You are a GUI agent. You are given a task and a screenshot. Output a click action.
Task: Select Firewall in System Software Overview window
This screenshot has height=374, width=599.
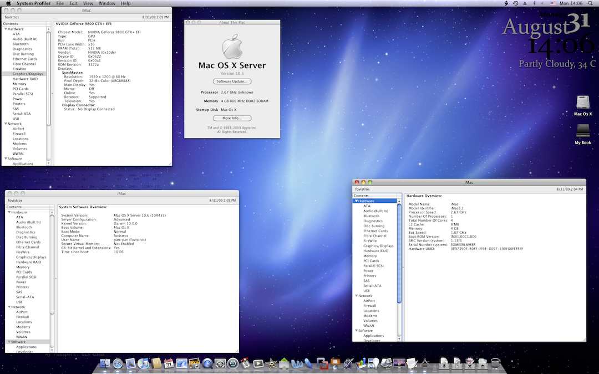pos(23,317)
